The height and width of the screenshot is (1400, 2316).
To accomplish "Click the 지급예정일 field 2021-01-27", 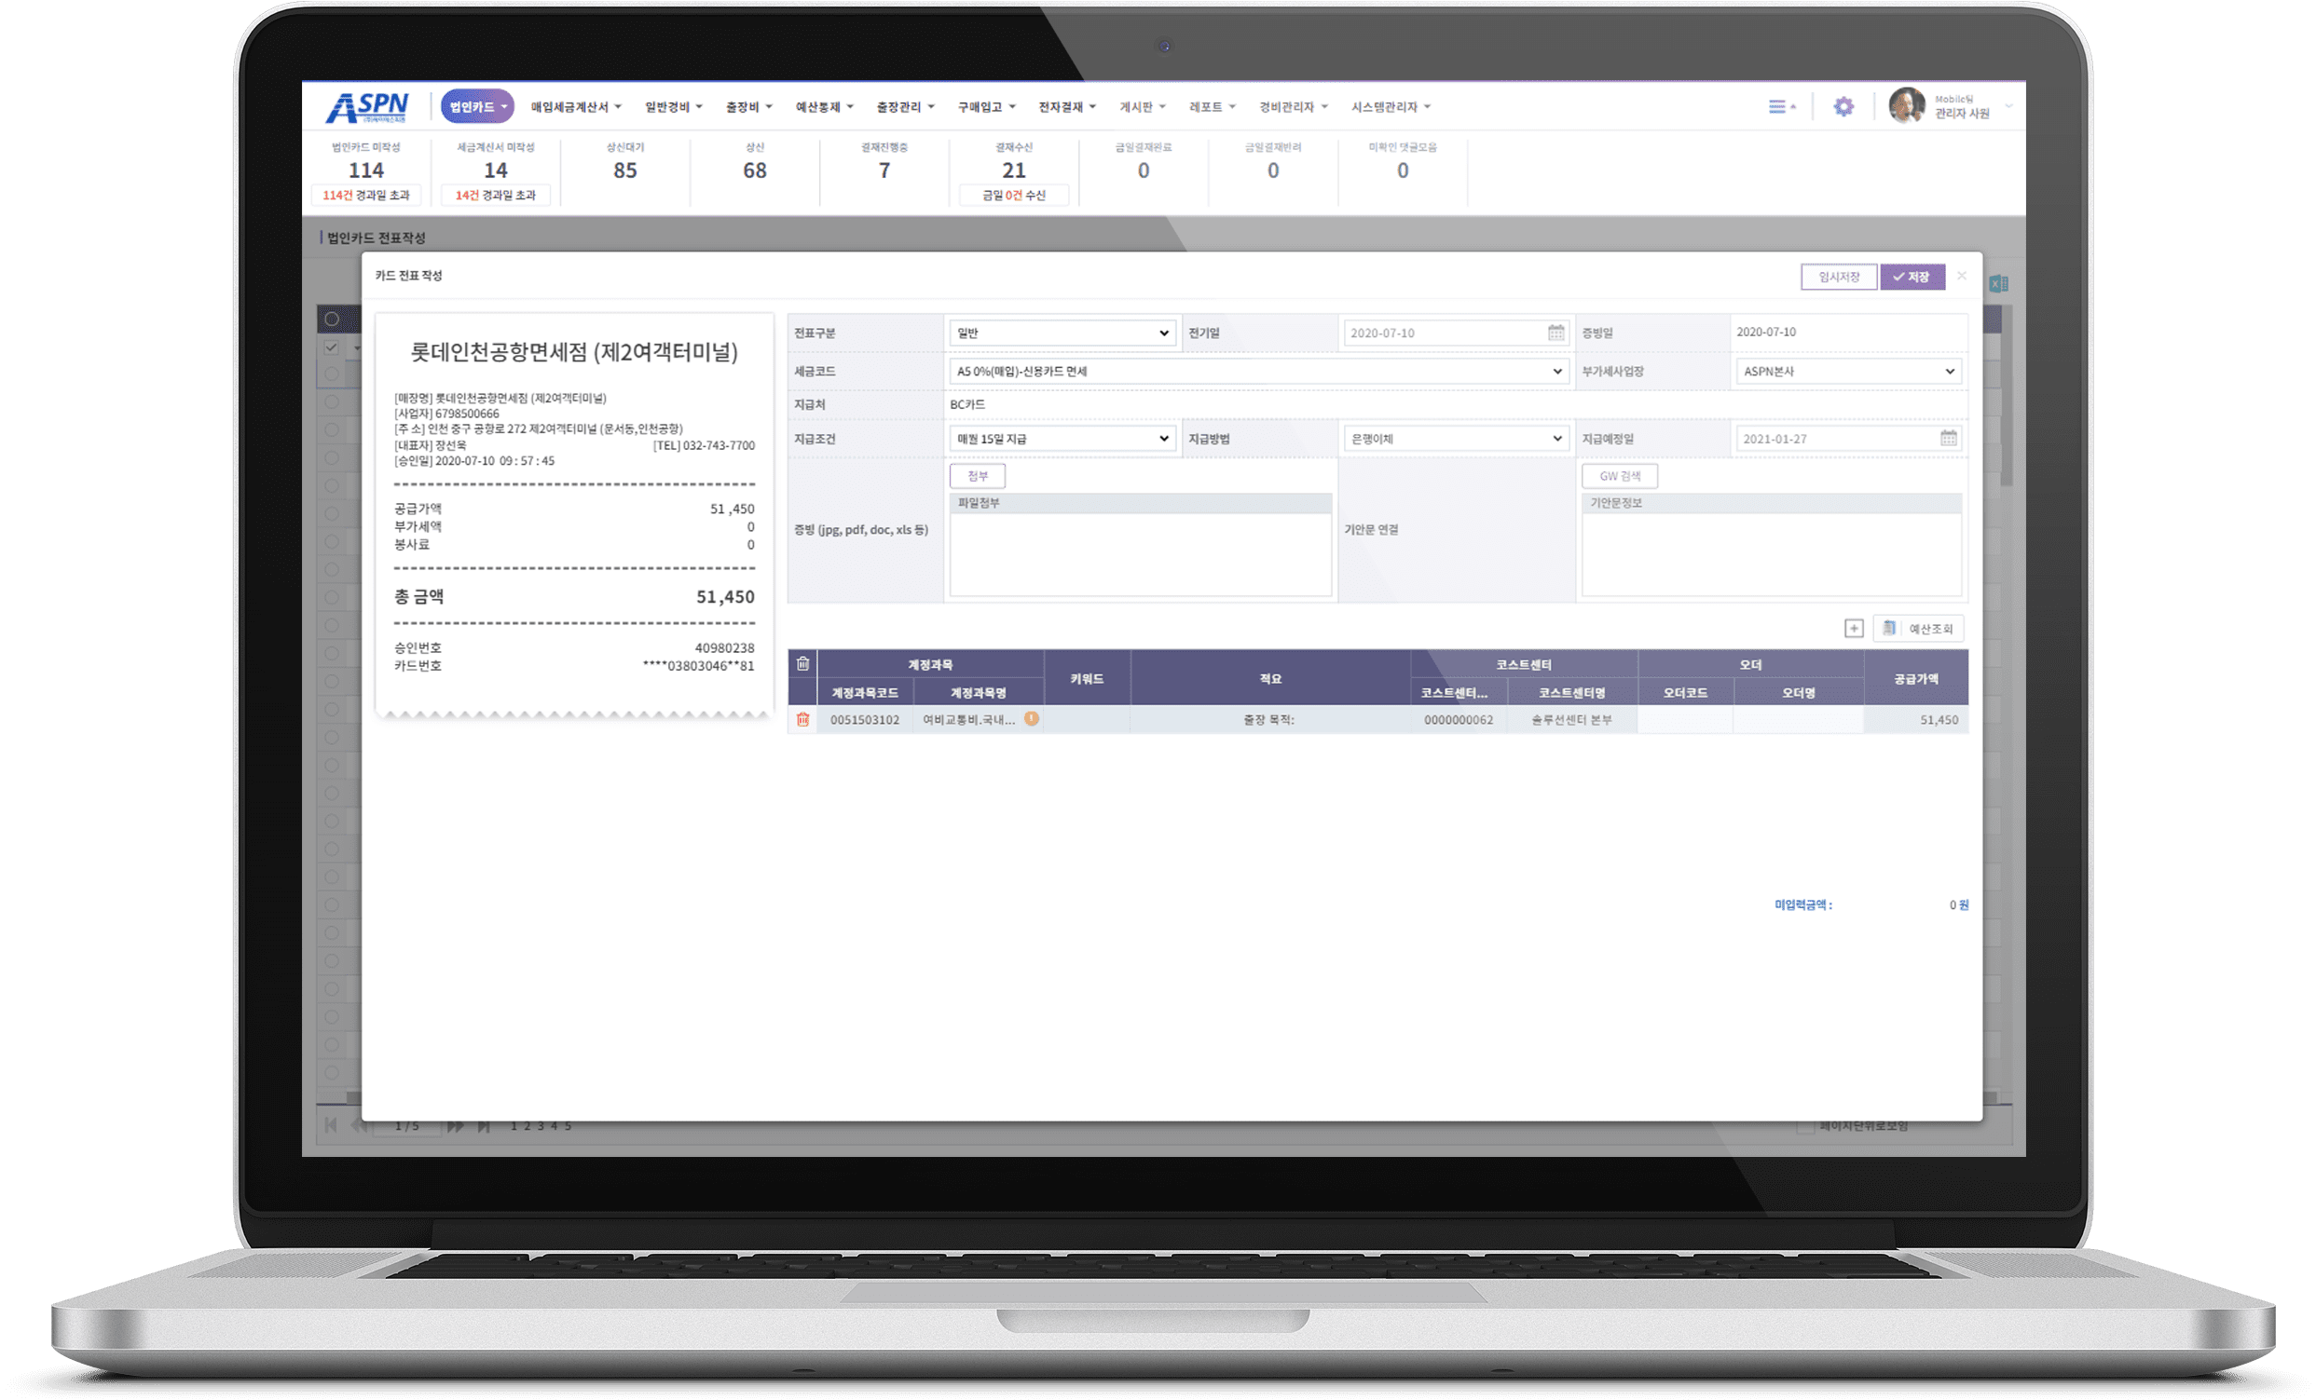I will tap(1848, 439).
